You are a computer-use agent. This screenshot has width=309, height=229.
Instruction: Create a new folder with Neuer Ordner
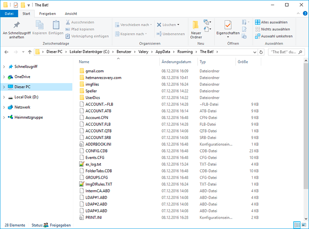(x=196, y=30)
